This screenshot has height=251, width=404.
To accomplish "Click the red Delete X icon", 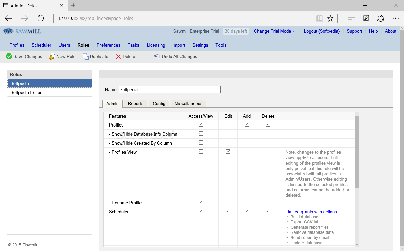I will 118,57.
